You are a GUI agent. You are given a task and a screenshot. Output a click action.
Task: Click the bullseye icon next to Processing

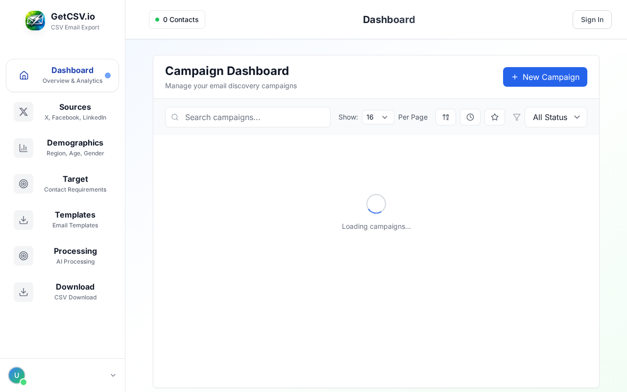click(x=24, y=256)
